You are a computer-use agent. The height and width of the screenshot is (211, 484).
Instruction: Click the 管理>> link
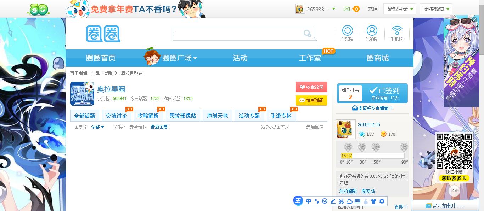(401, 207)
